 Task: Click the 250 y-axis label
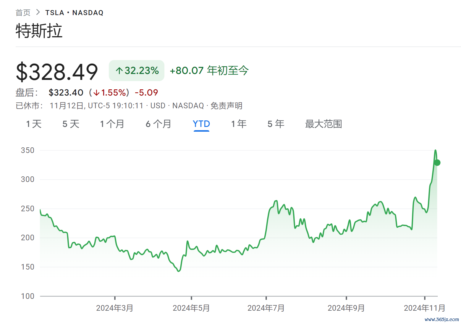[x=28, y=209]
